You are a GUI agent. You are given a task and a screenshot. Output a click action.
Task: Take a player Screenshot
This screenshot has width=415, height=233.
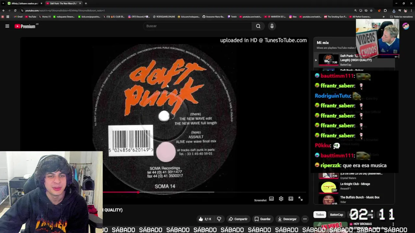pos(260,200)
